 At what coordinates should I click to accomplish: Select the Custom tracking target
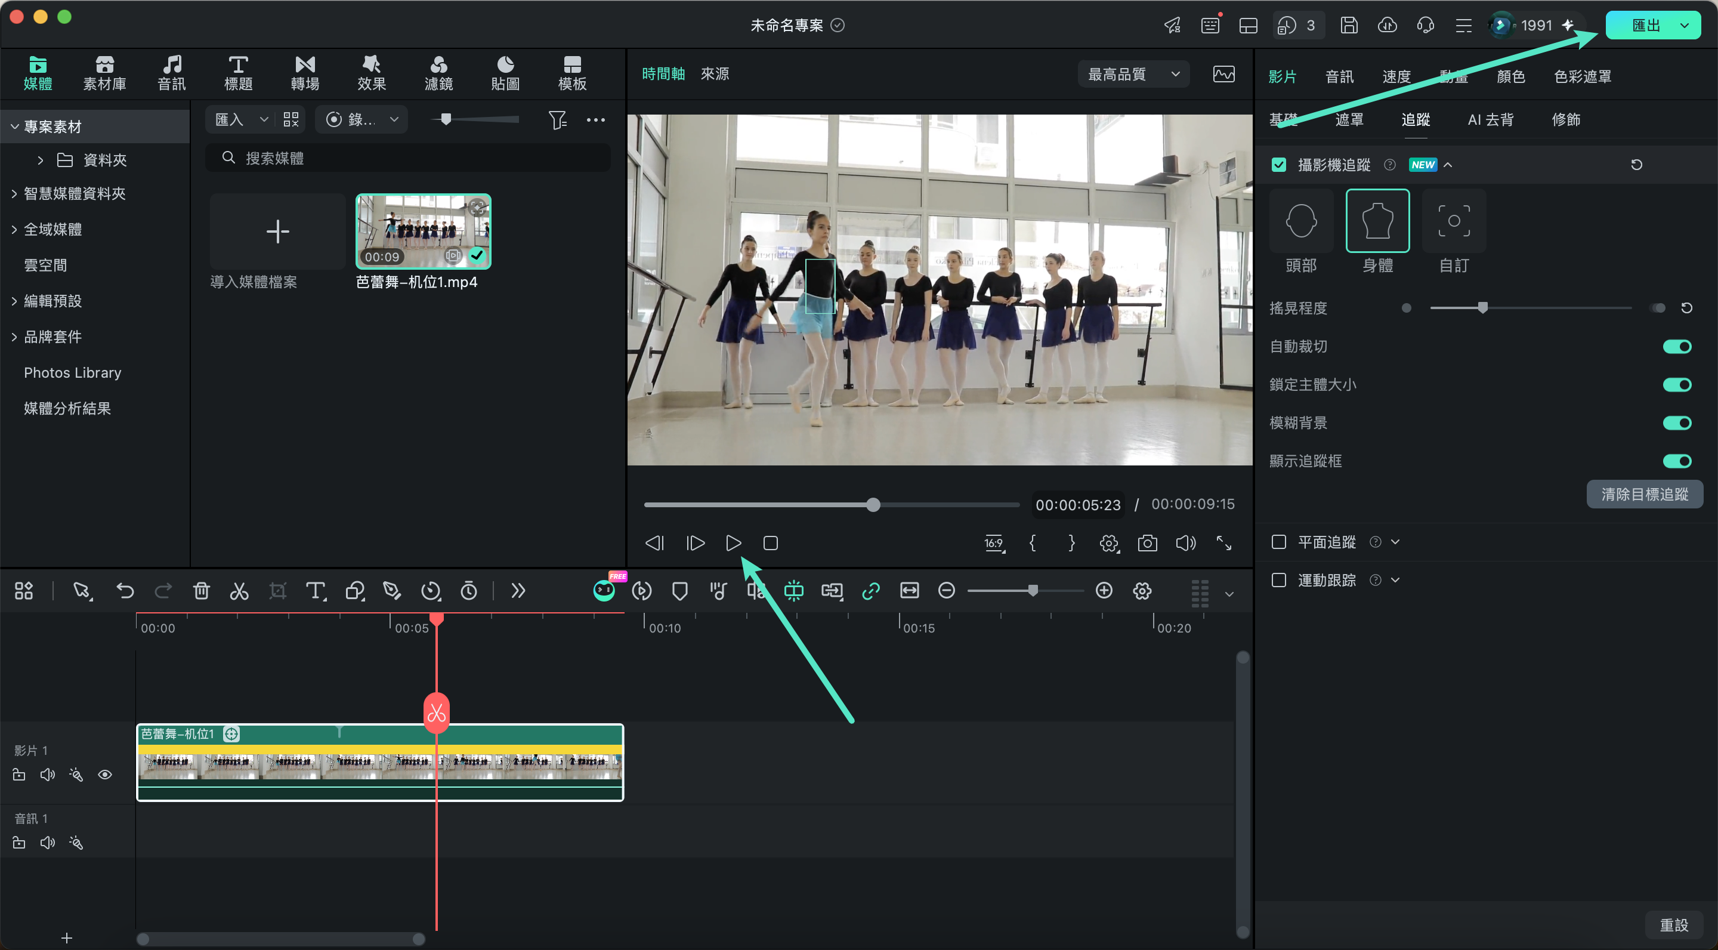click(1454, 221)
